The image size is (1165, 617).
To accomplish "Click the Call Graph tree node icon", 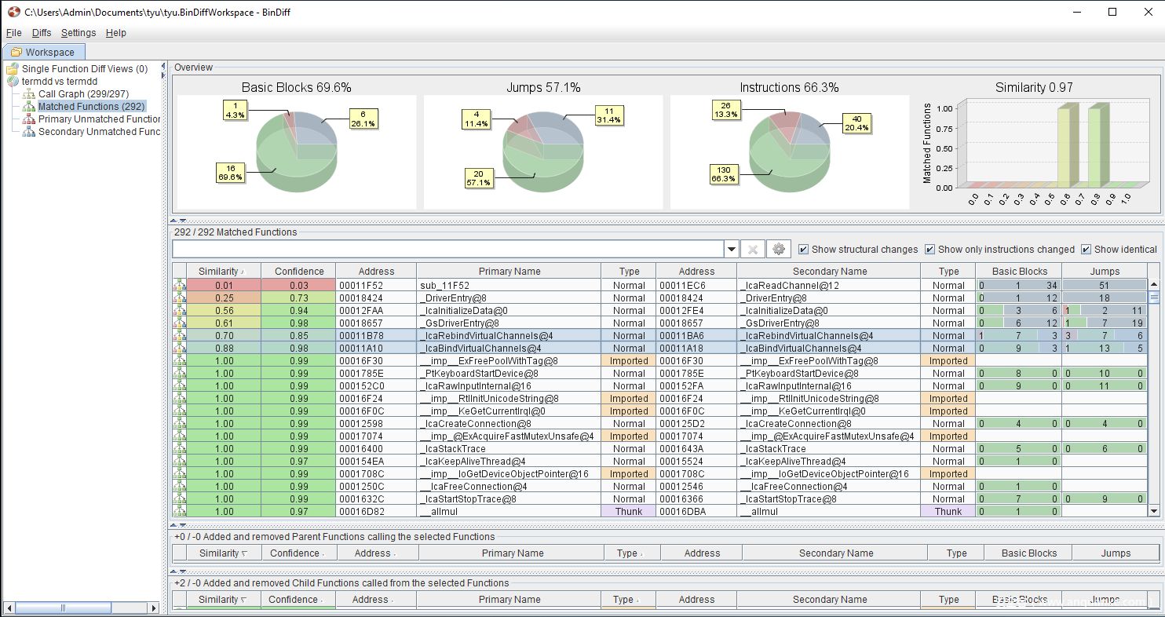I will [29, 94].
